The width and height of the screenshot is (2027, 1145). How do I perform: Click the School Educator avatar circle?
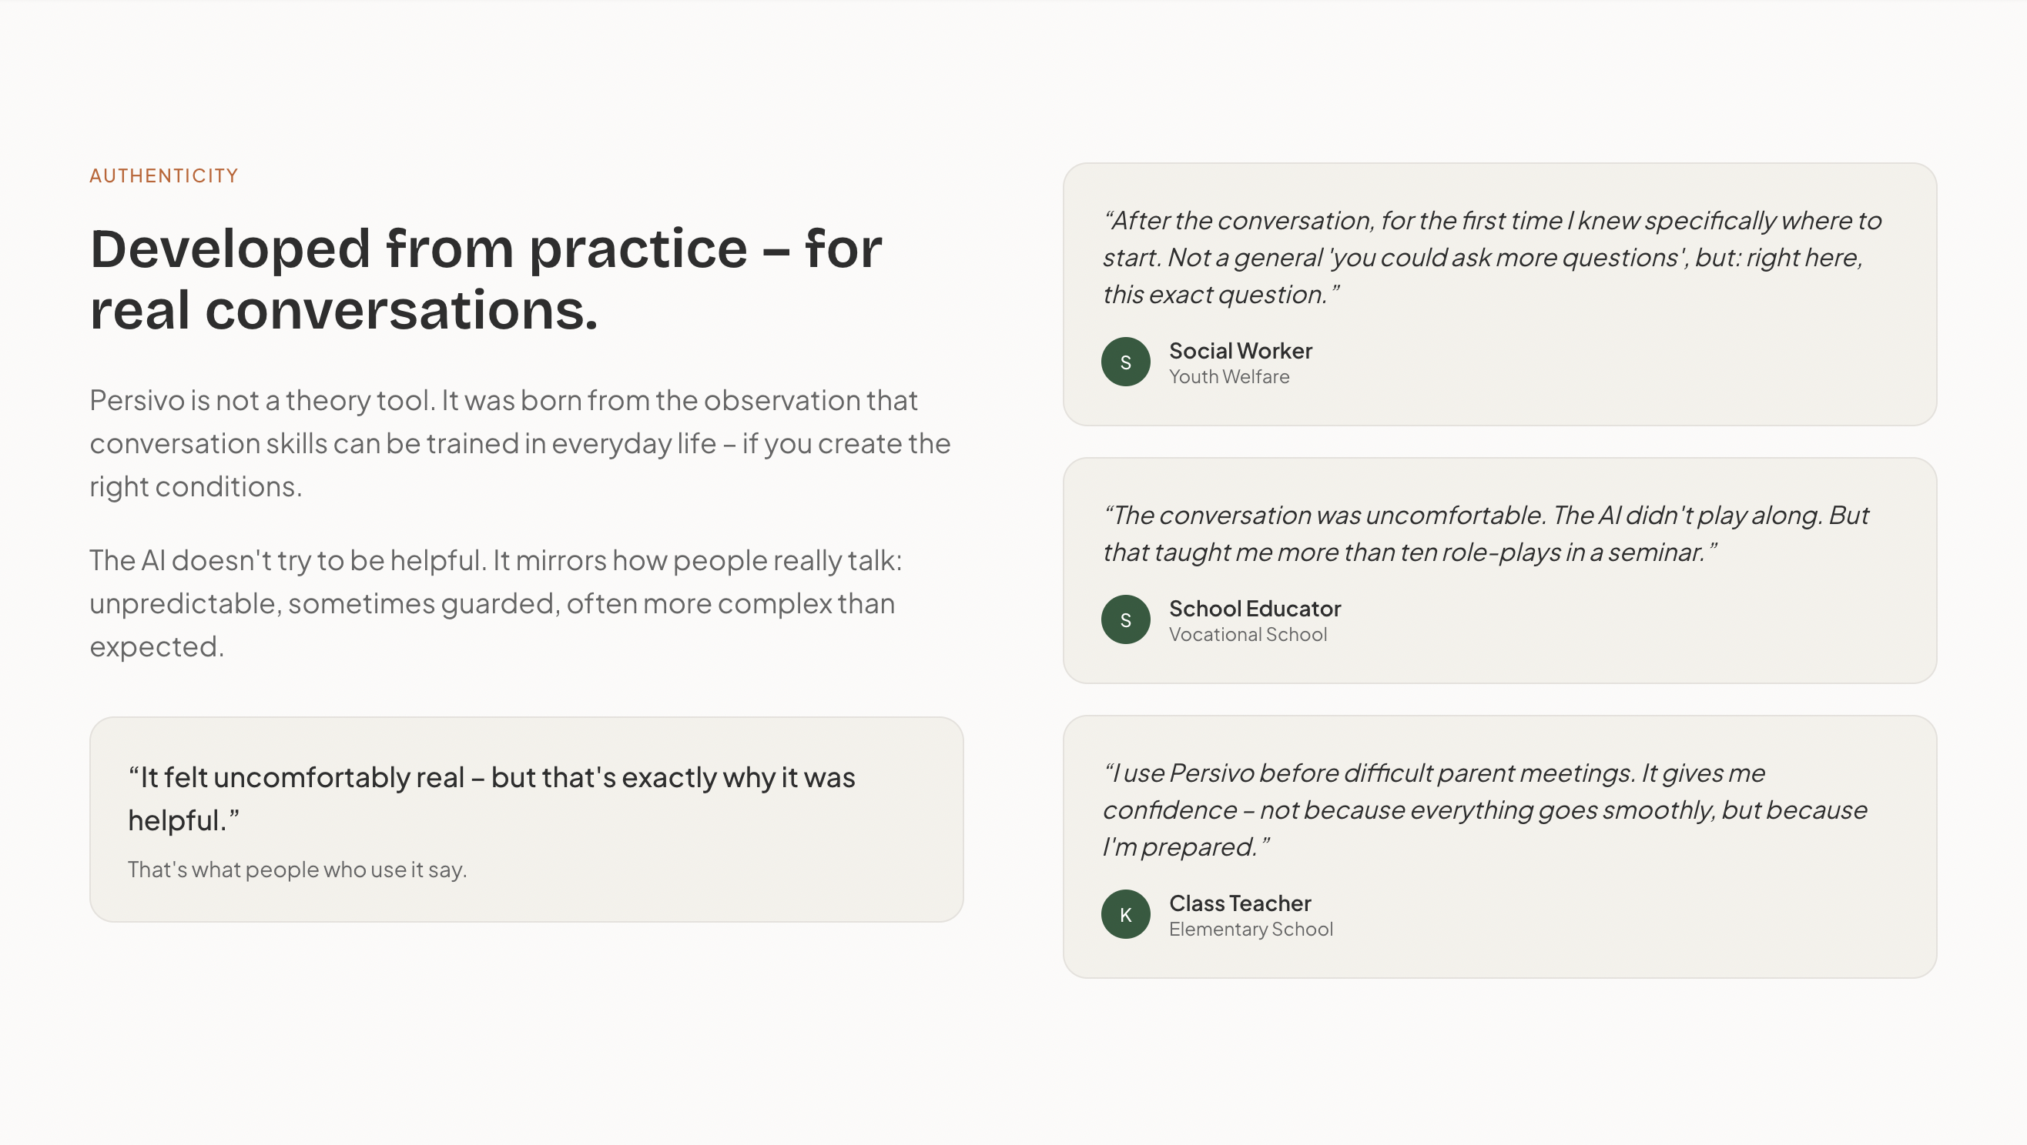coord(1125,619)
